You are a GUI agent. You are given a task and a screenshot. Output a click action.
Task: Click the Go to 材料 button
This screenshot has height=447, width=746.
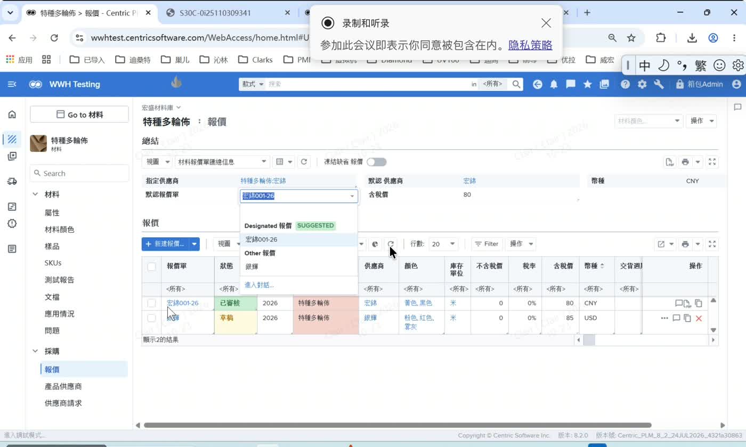79,115
